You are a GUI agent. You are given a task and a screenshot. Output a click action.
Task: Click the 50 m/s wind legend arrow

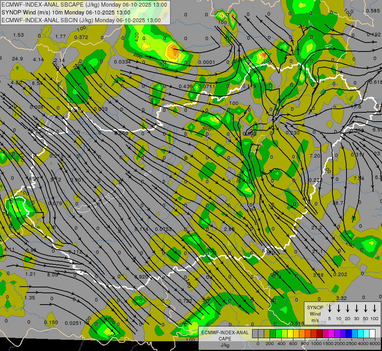[x=366, y=308]
